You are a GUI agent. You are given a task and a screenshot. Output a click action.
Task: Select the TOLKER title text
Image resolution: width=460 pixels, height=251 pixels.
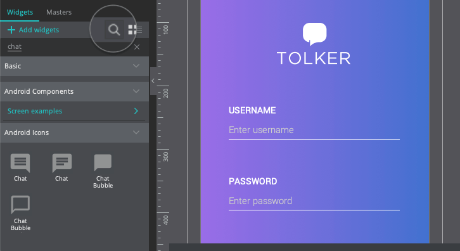tap(314, 58)
